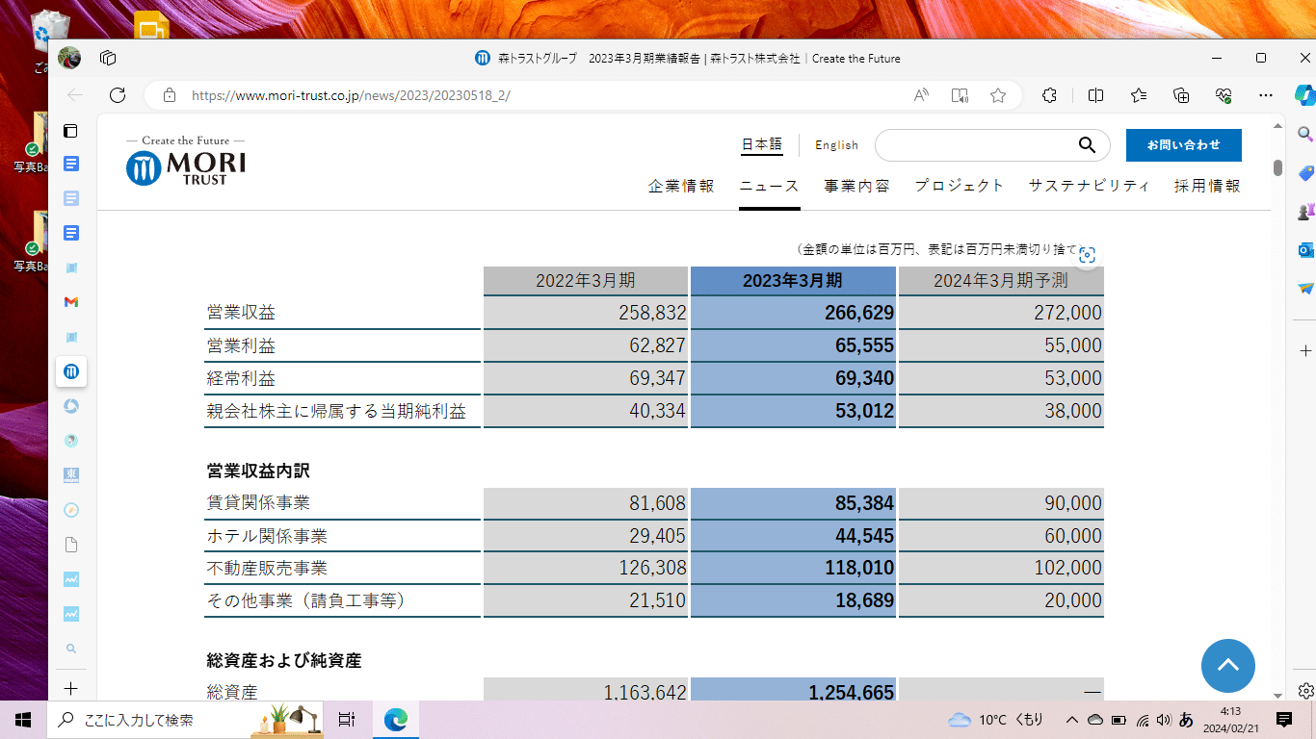
Task: Open the sidebar Games chess icon
Action: coord(1305,212)
